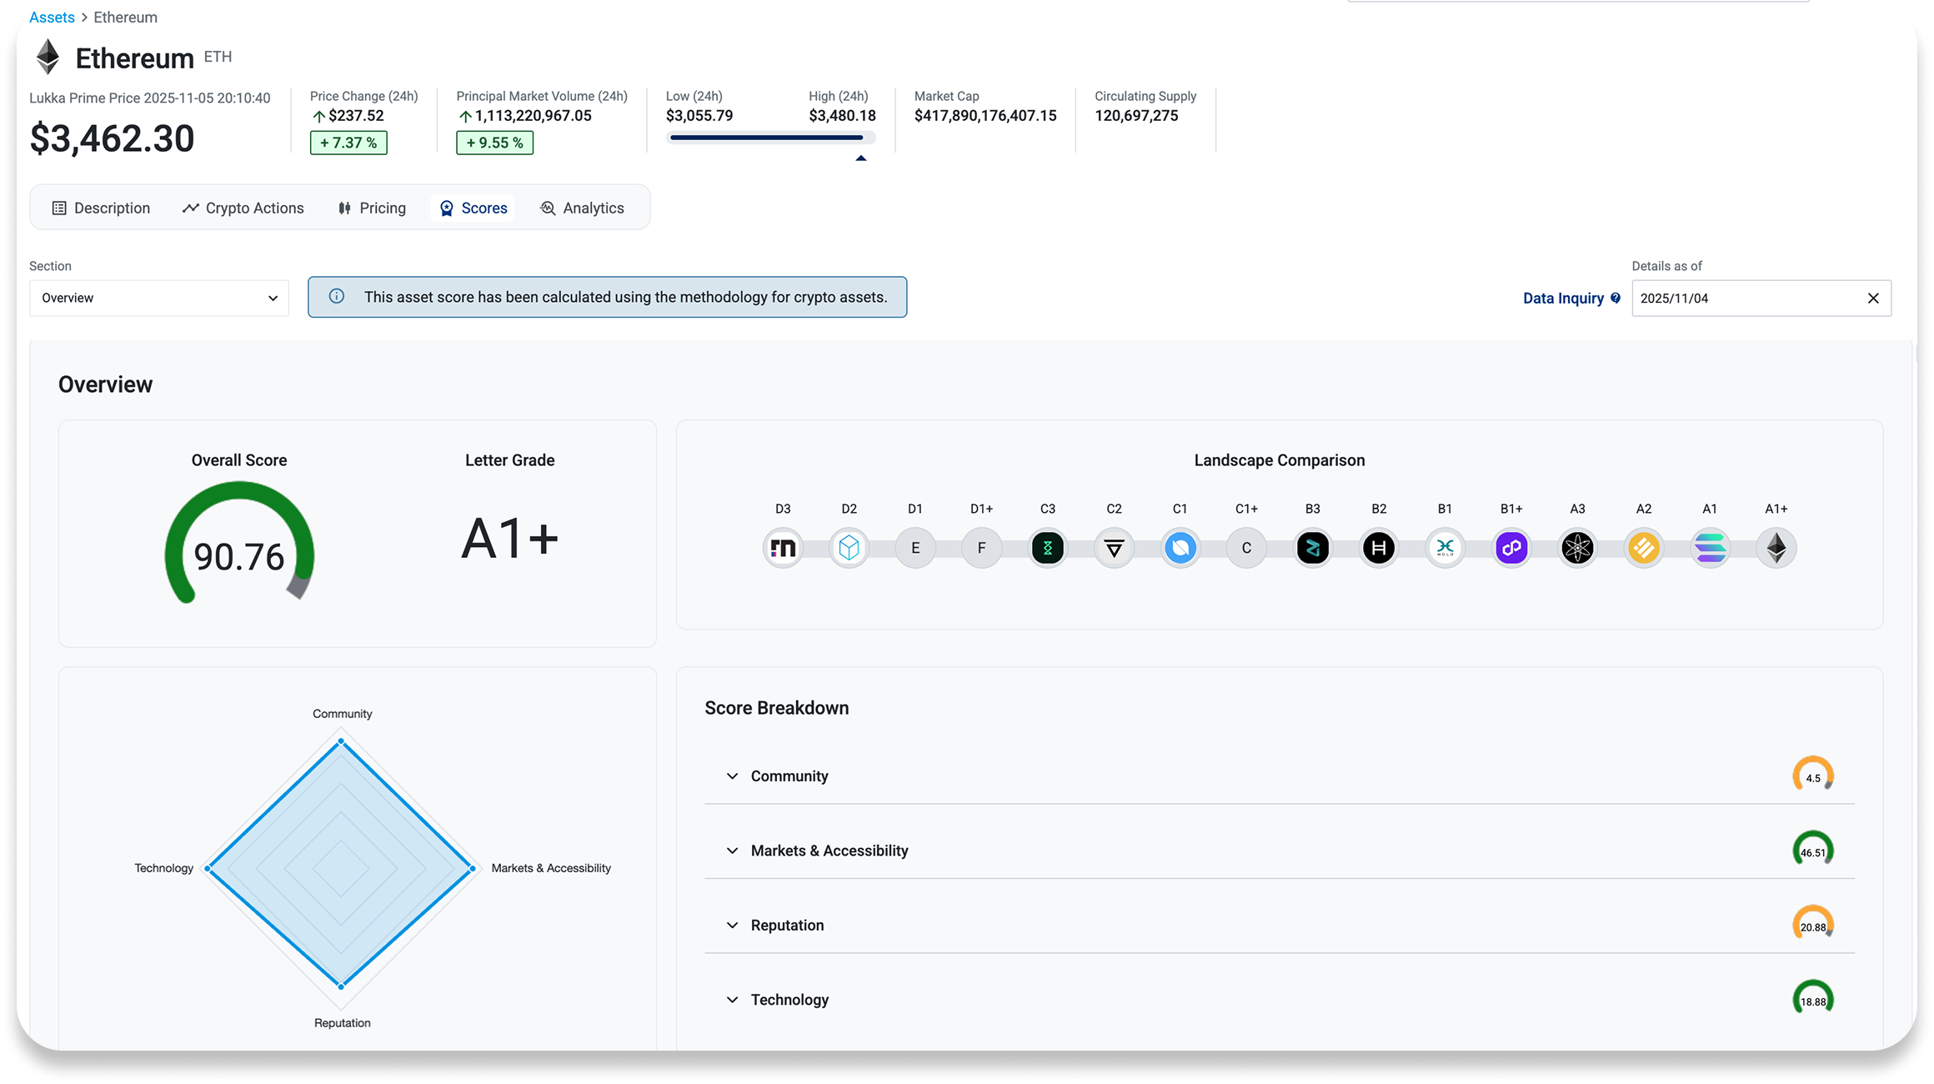Viewport: 1934px width, 1084px height.
Task: Click the High (24h) value $3,480.18
Action: click(x=842, y=116)
